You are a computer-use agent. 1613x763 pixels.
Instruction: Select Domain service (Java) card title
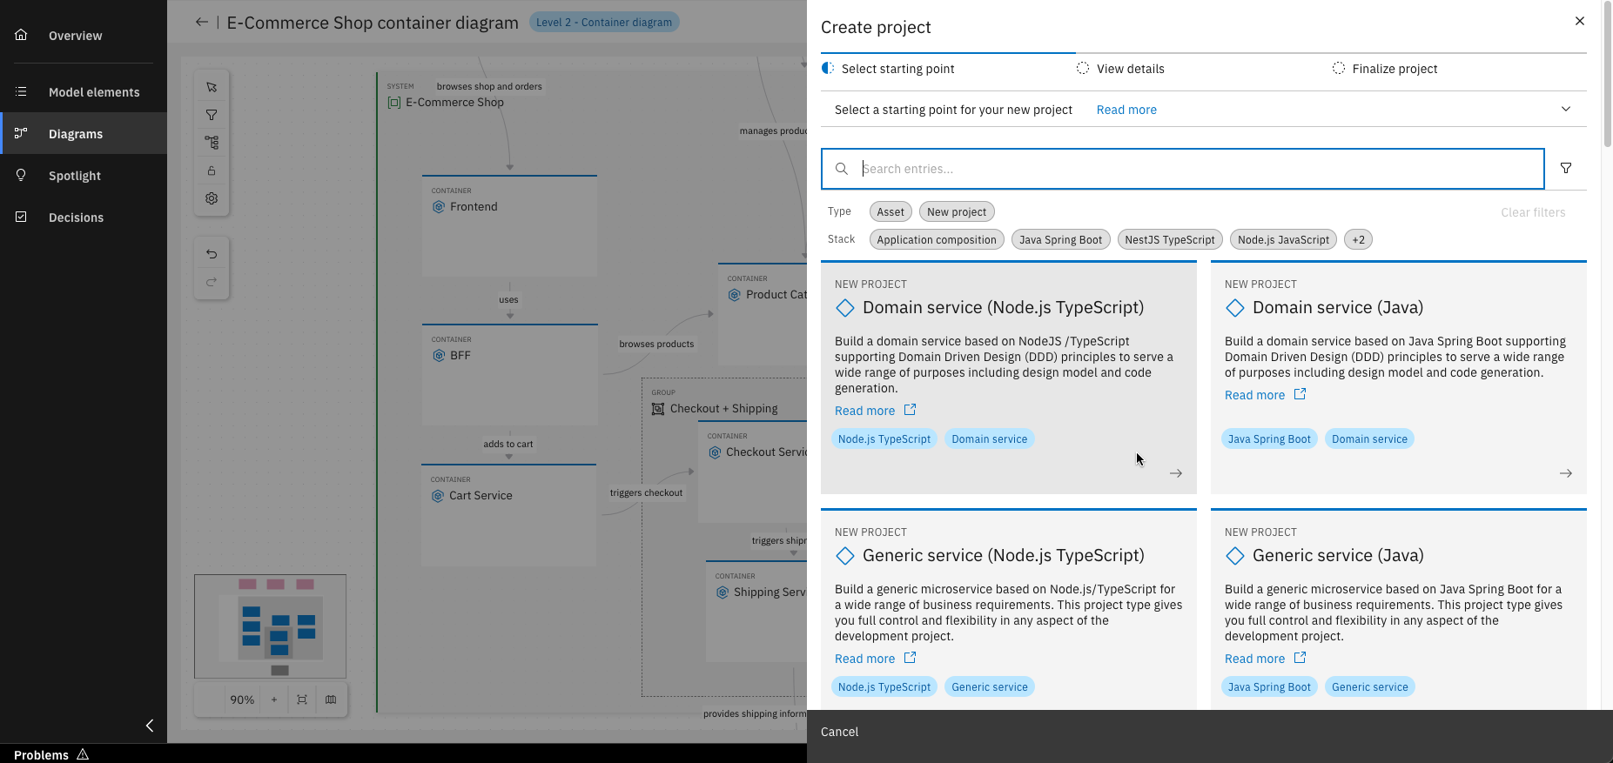(x=1338, y=307)
